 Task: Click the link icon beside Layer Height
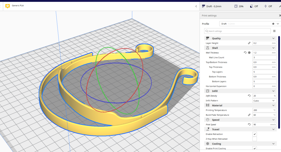249,43
